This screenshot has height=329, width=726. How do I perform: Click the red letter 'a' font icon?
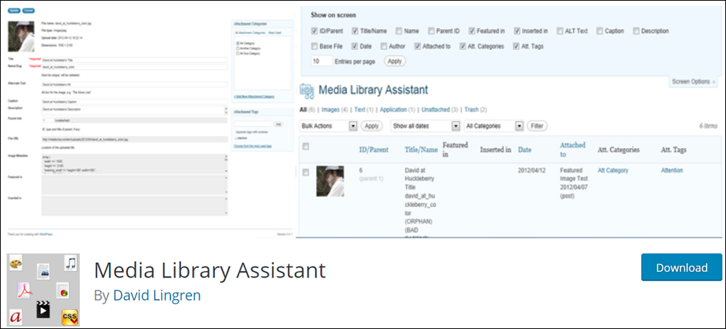(16, 317)
